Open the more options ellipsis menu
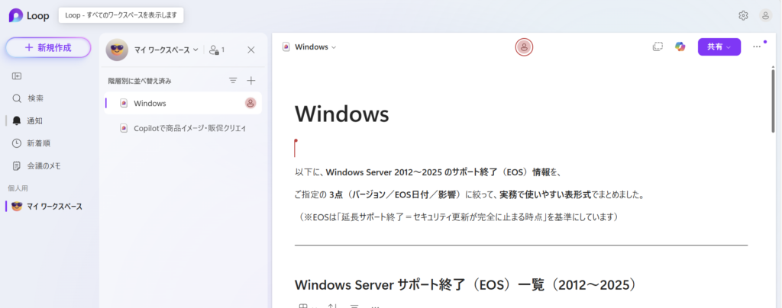 (757, 47)
